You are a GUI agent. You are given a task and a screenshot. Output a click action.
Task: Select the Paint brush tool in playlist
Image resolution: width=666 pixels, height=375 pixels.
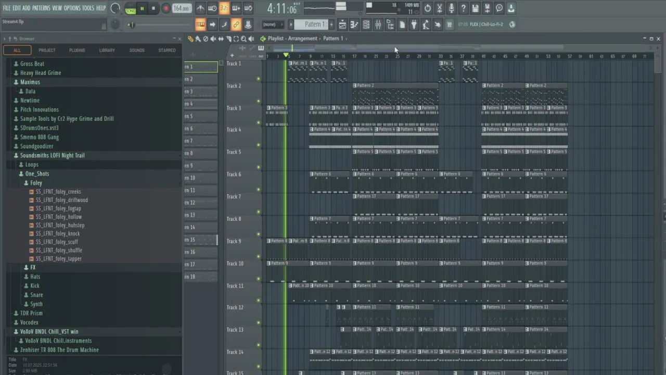point(198,39)
